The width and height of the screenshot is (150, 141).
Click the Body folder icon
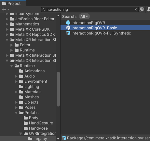click(26, 118)
